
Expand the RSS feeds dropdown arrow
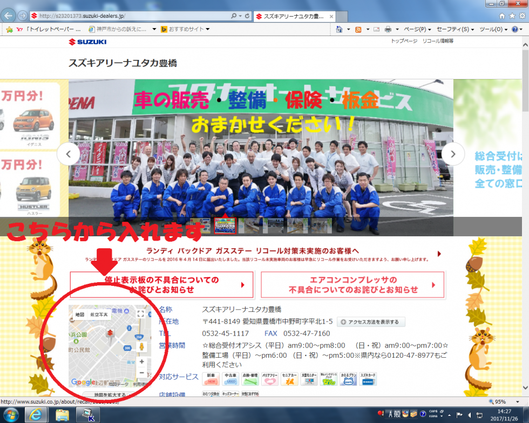click(368, 29)
